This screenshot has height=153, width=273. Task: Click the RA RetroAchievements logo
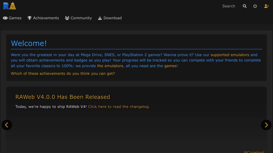tap(10, 6)
